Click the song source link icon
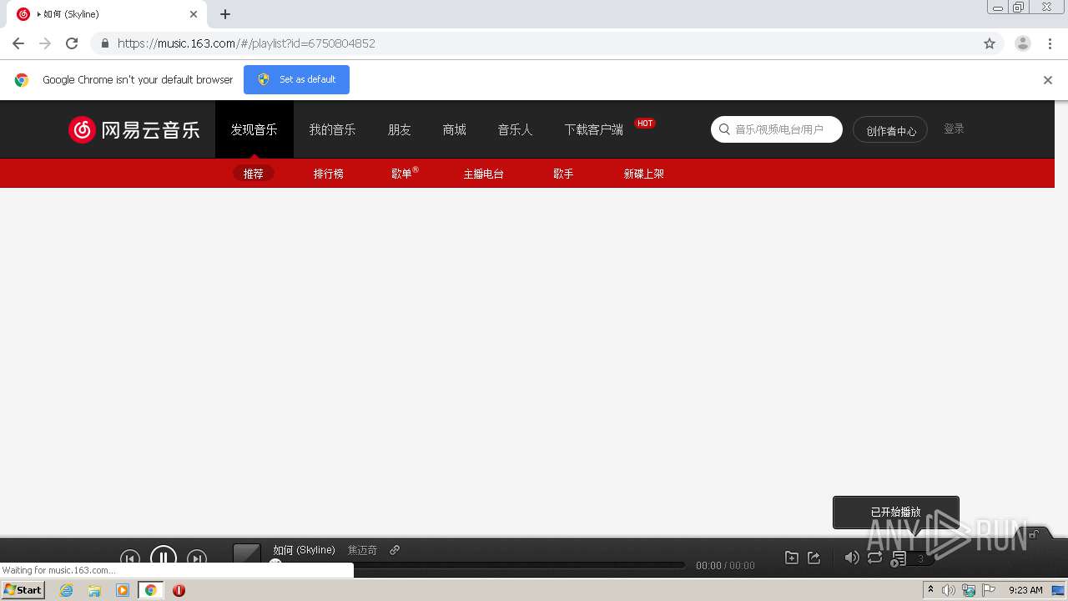 coord(395,550)
